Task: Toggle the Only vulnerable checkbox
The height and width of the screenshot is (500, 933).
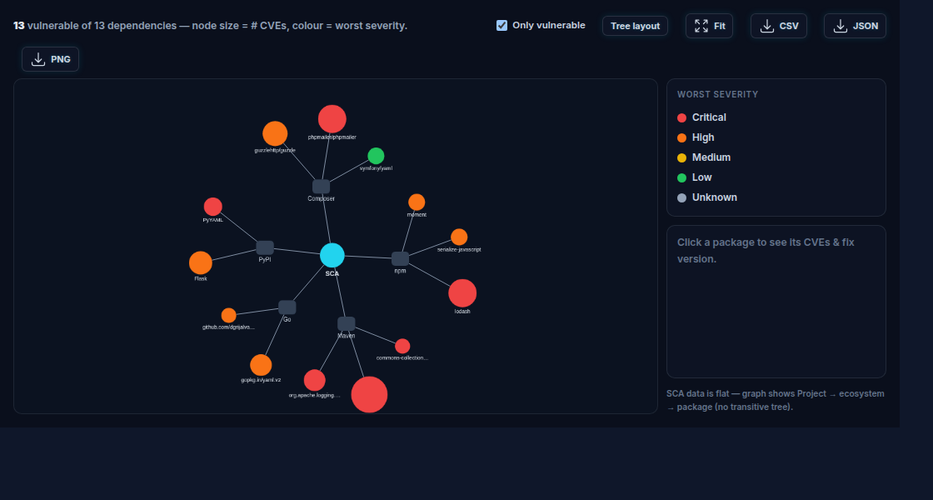Action: [501, 26]
